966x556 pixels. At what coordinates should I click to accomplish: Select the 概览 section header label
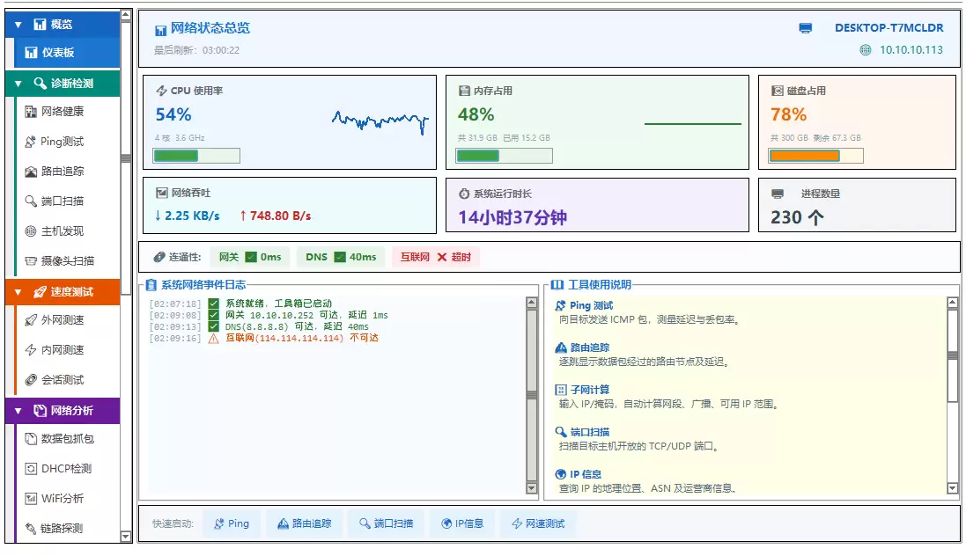point(62,25)
